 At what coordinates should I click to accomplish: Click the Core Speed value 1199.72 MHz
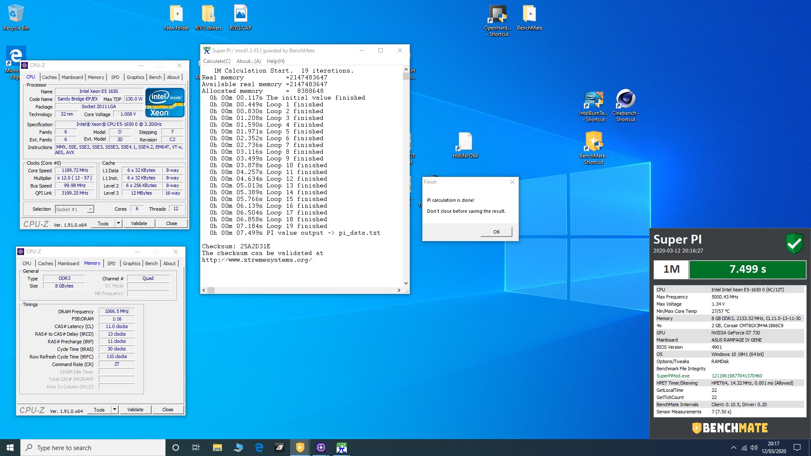75,171
